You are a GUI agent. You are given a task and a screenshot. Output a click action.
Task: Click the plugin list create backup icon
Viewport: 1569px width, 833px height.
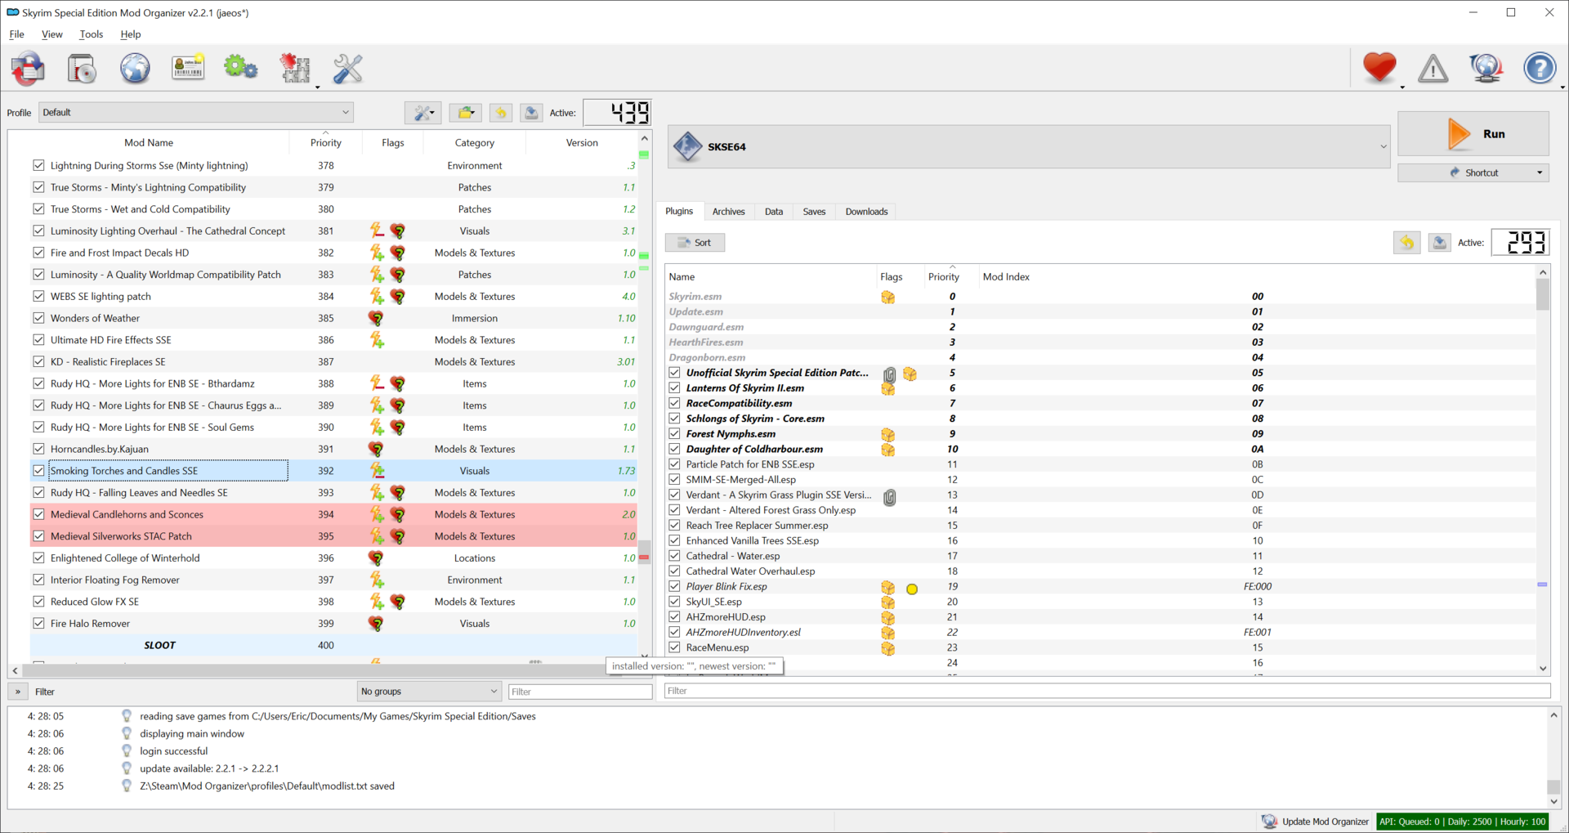(1440, 243)
